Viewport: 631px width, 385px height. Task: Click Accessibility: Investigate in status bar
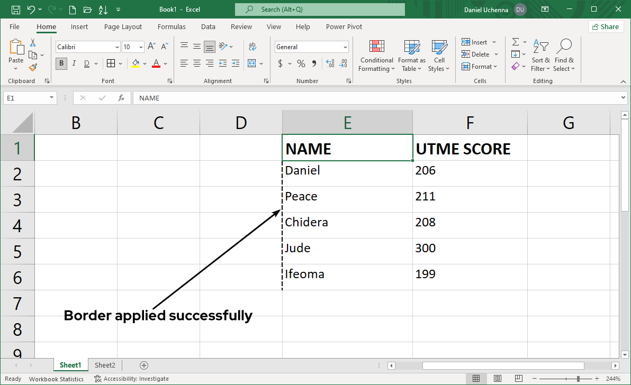point(132,379)
